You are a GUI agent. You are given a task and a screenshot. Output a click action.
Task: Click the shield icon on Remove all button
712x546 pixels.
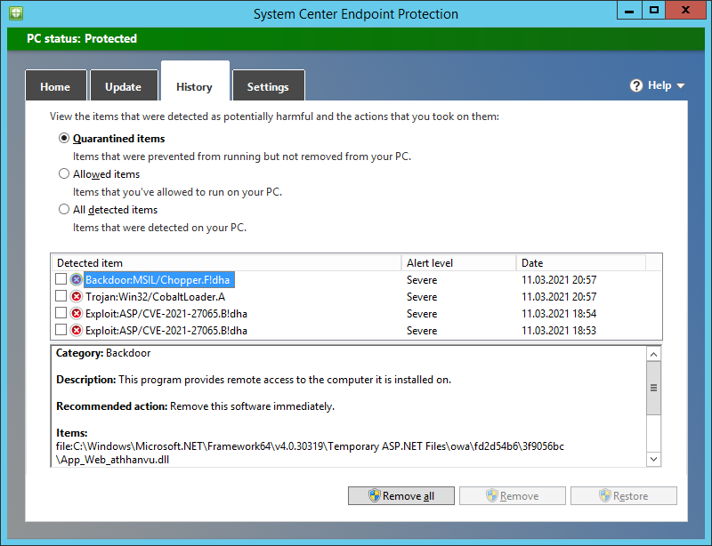coord(374,495)
